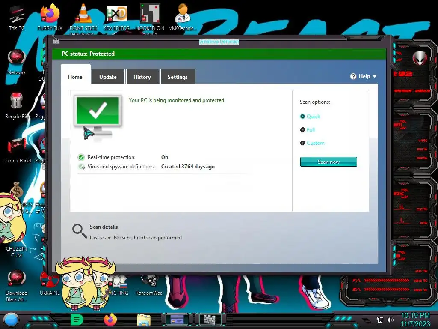Open the Download Black Ali... desktop icon

(17, 285)
